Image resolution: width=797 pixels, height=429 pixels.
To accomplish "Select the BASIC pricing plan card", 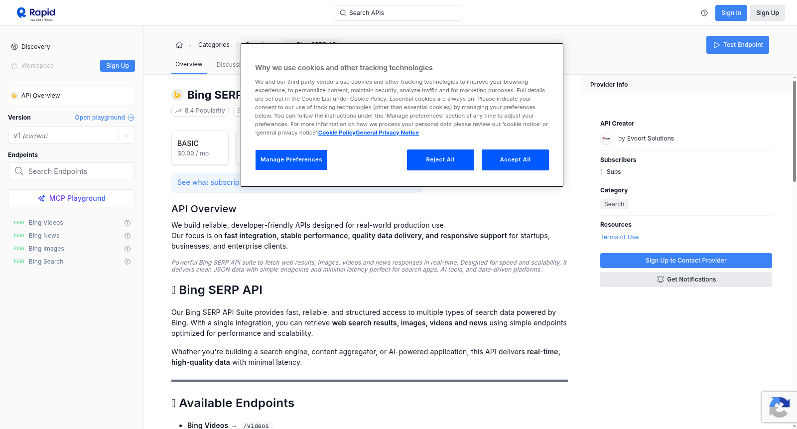I will 200,148.
